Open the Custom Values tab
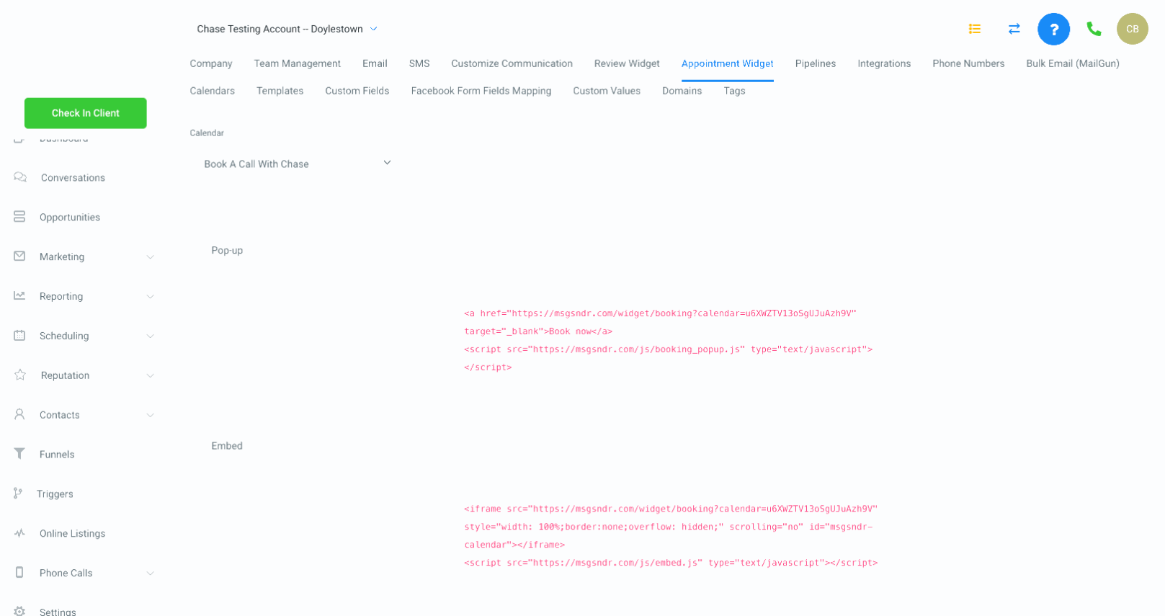The height and width of the screenshot is (616, 1165). point(607,91)
